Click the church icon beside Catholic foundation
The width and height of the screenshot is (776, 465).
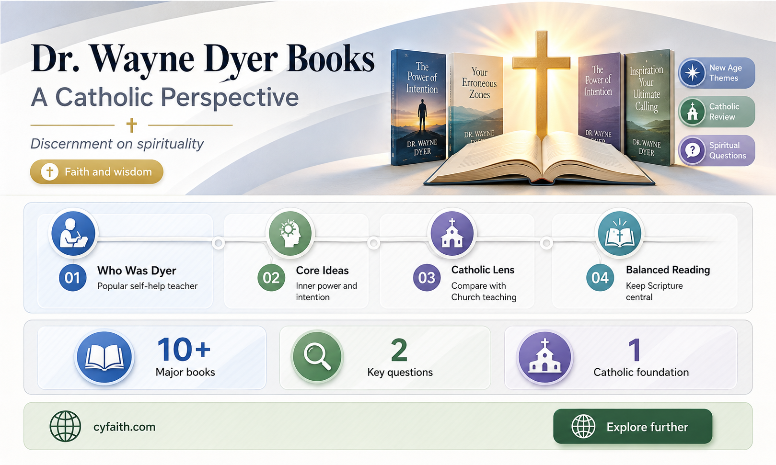tap(545, 357)
